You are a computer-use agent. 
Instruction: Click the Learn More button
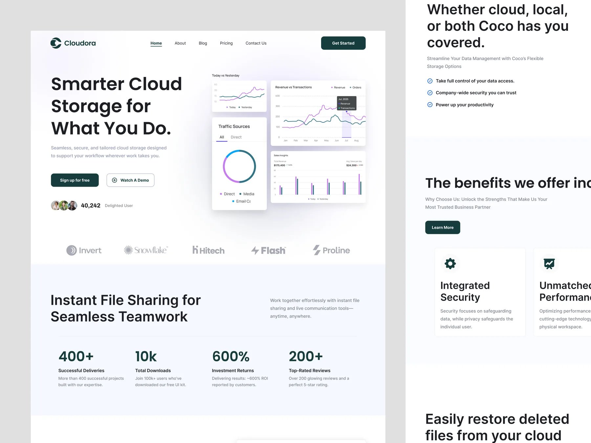[x=443, y=227]
